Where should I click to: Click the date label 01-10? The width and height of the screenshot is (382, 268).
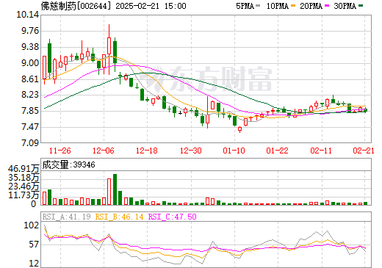pyautogui.click(x=234, y=151)
